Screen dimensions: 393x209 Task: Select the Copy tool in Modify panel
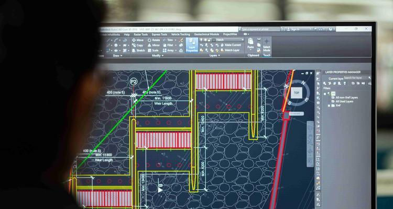coord(137,45)
